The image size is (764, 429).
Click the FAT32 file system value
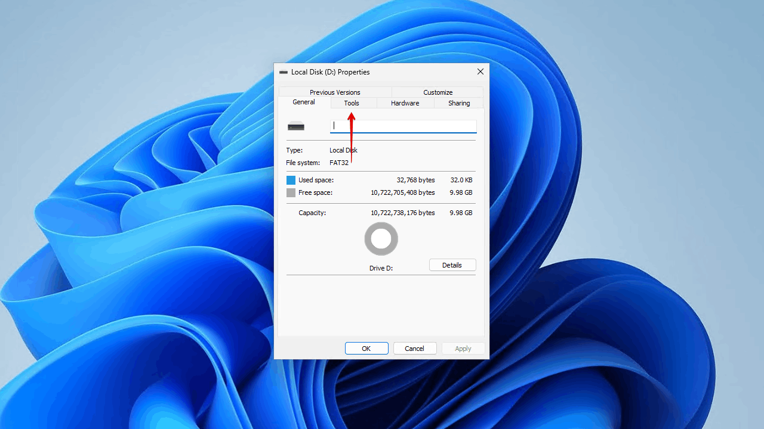tap(339, 163)
